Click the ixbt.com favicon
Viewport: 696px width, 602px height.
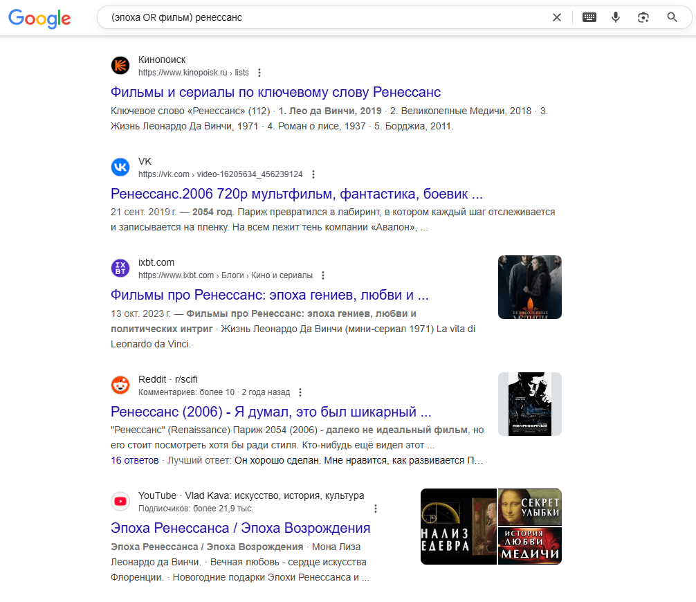[x=120, y=268]
